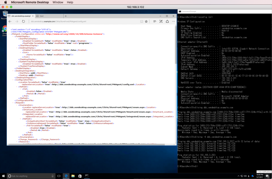Viewport: 272px width, 179px height.
Task: Go back in the Edge browser
Action: [10, 21]
